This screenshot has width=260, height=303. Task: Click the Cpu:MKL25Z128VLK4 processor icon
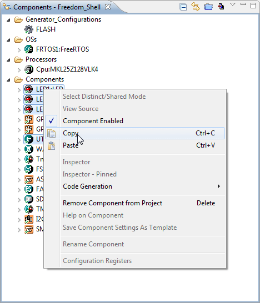(x=29, y=69)
